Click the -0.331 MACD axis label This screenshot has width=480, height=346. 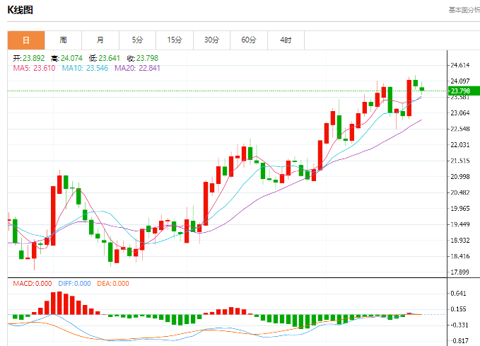point(459,325)
